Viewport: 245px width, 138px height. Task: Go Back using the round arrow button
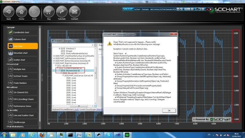[x=9, y=12]
